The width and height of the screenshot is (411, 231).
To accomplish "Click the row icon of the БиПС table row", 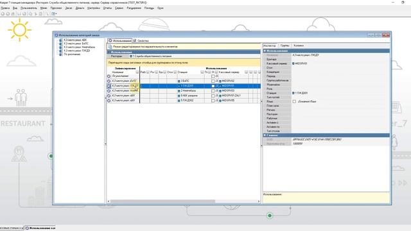I will tap(109, 81).
